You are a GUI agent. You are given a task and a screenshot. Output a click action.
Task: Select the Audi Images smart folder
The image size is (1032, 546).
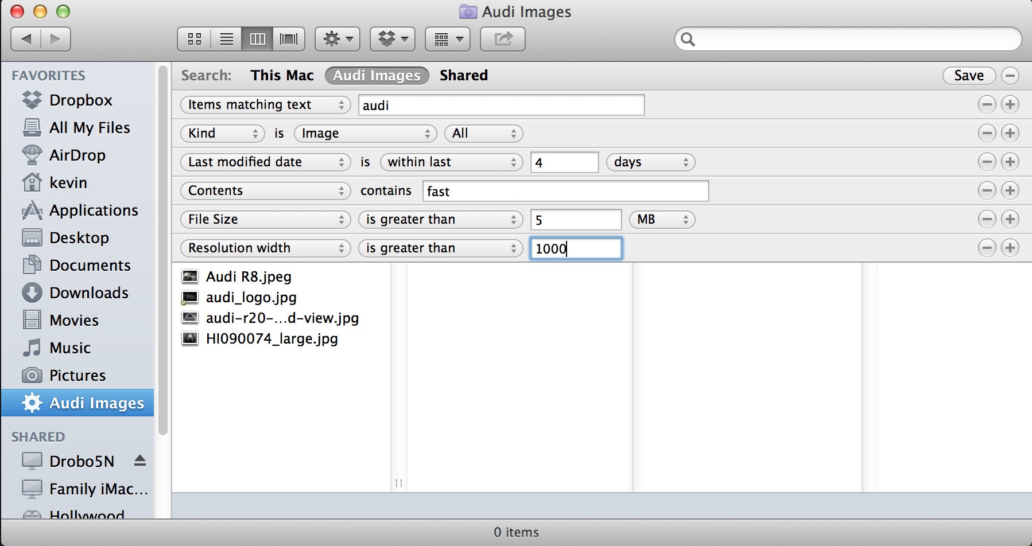coord(77,403)
